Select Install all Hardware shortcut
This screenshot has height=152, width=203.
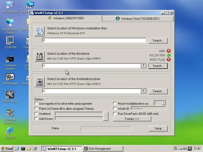pos(10,117)
